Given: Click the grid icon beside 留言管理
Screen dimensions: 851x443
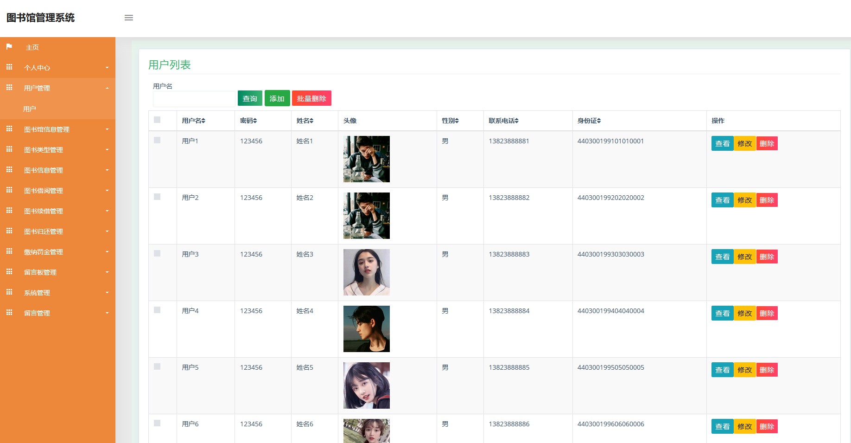Looking at the screenshot, I should 9,313.
